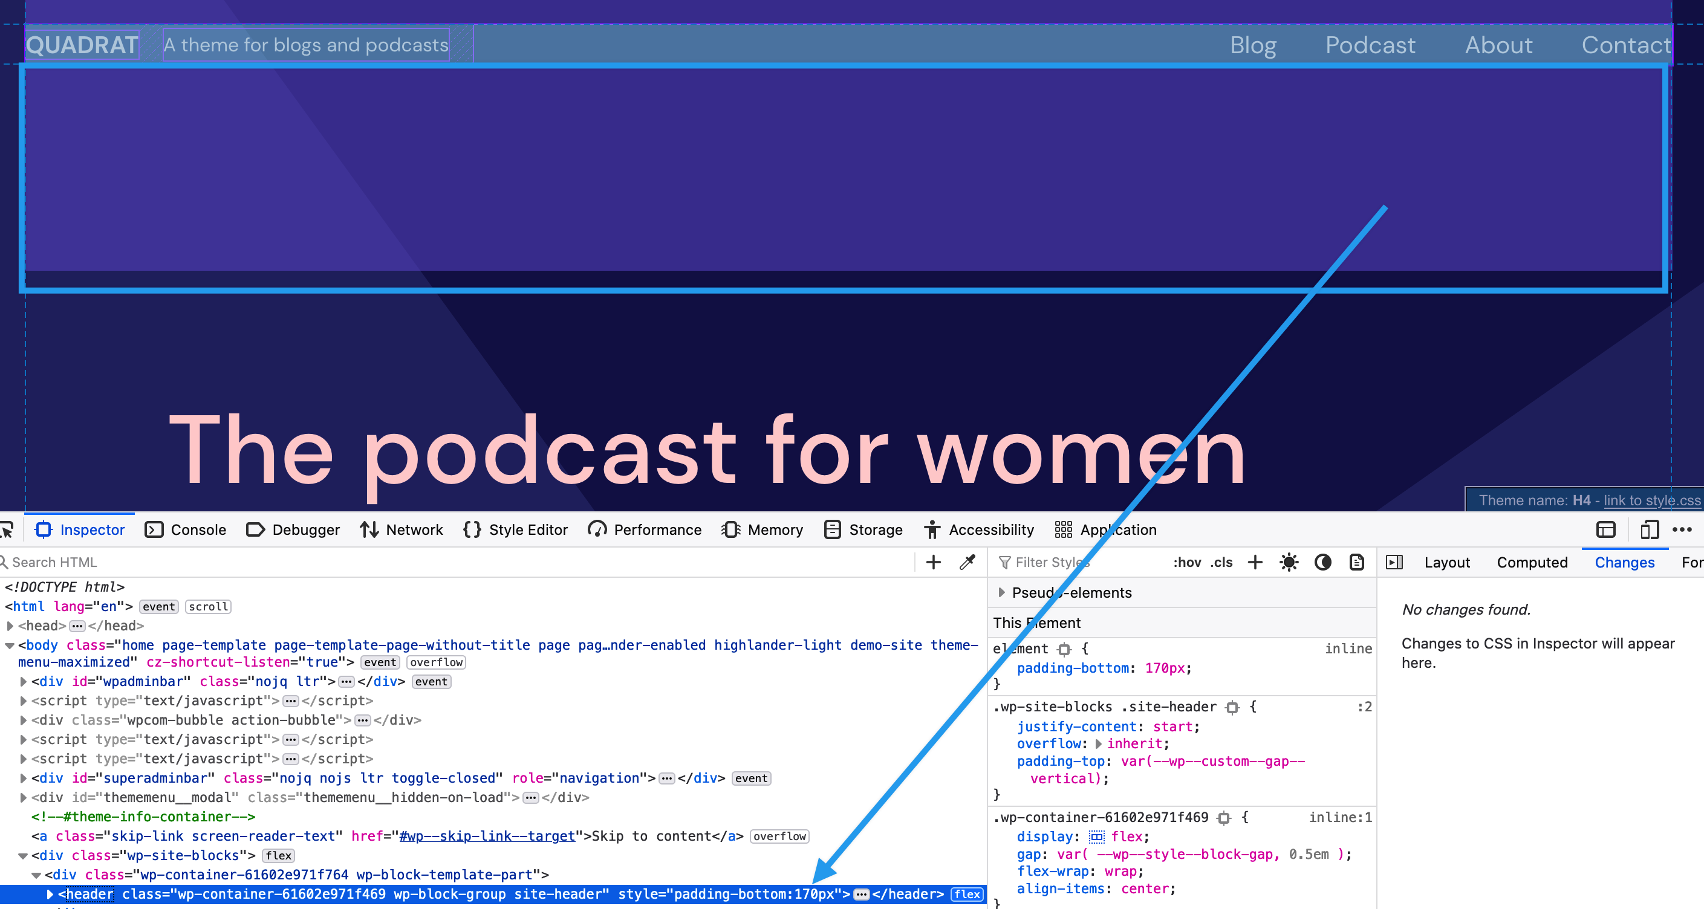
Task: Switch to the Computed tab
Action: point(1533,562)
